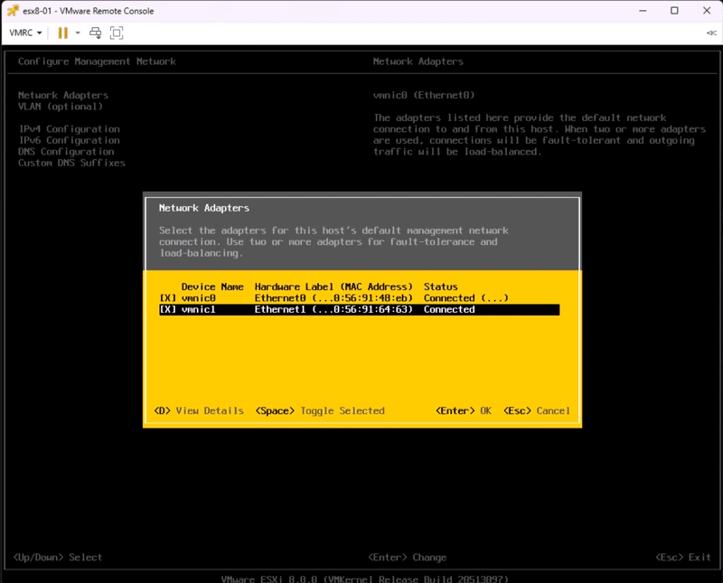Minimize the VMware Remote Console window
723x583 pixels.
pos(643,11)
